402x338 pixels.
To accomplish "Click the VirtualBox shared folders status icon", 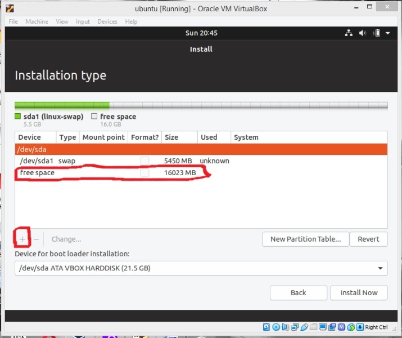I will [x=313, y=327].
